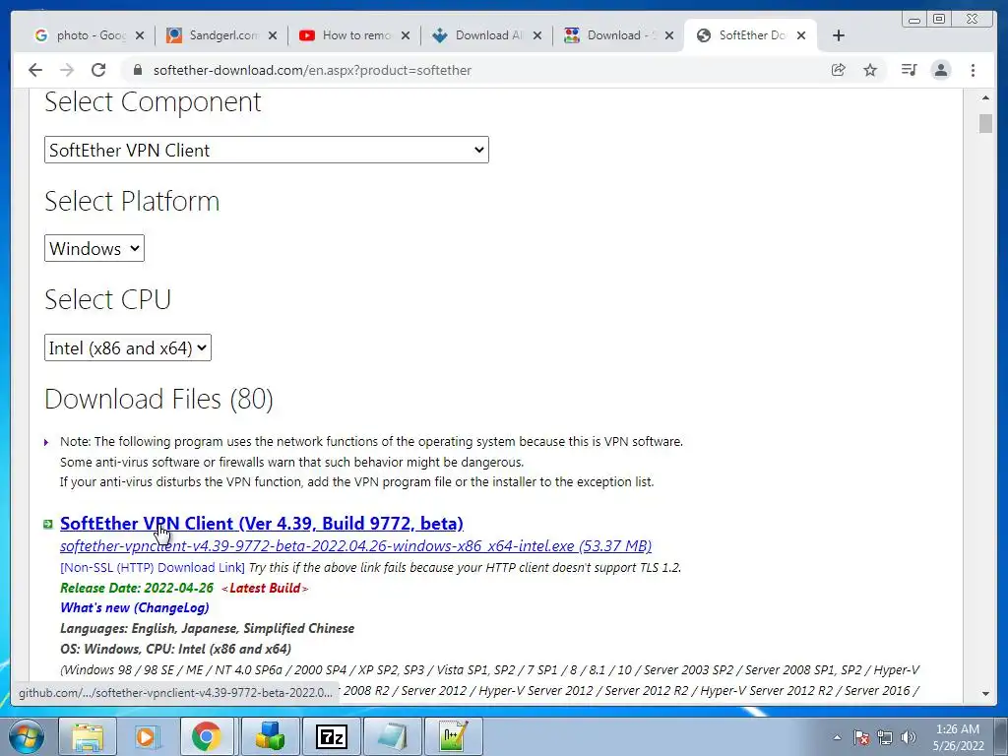Screen dimensions: 1008x756
Task: Close the 'Download Al' tab
Action: click(537, 36)
